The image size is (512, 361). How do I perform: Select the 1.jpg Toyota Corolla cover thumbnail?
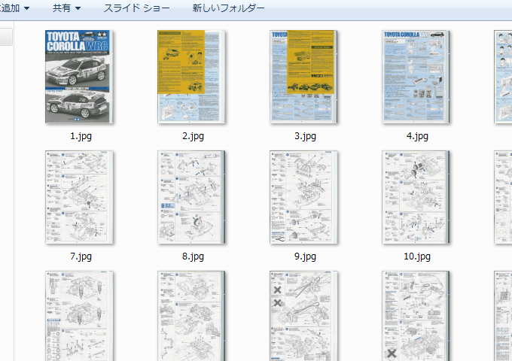(x=79, y=77)
